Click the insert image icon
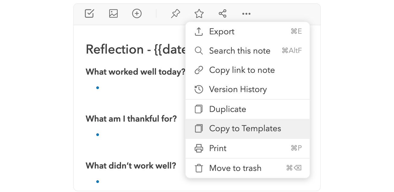The width and height of the screenshot is (394, 192). [113, 14]
